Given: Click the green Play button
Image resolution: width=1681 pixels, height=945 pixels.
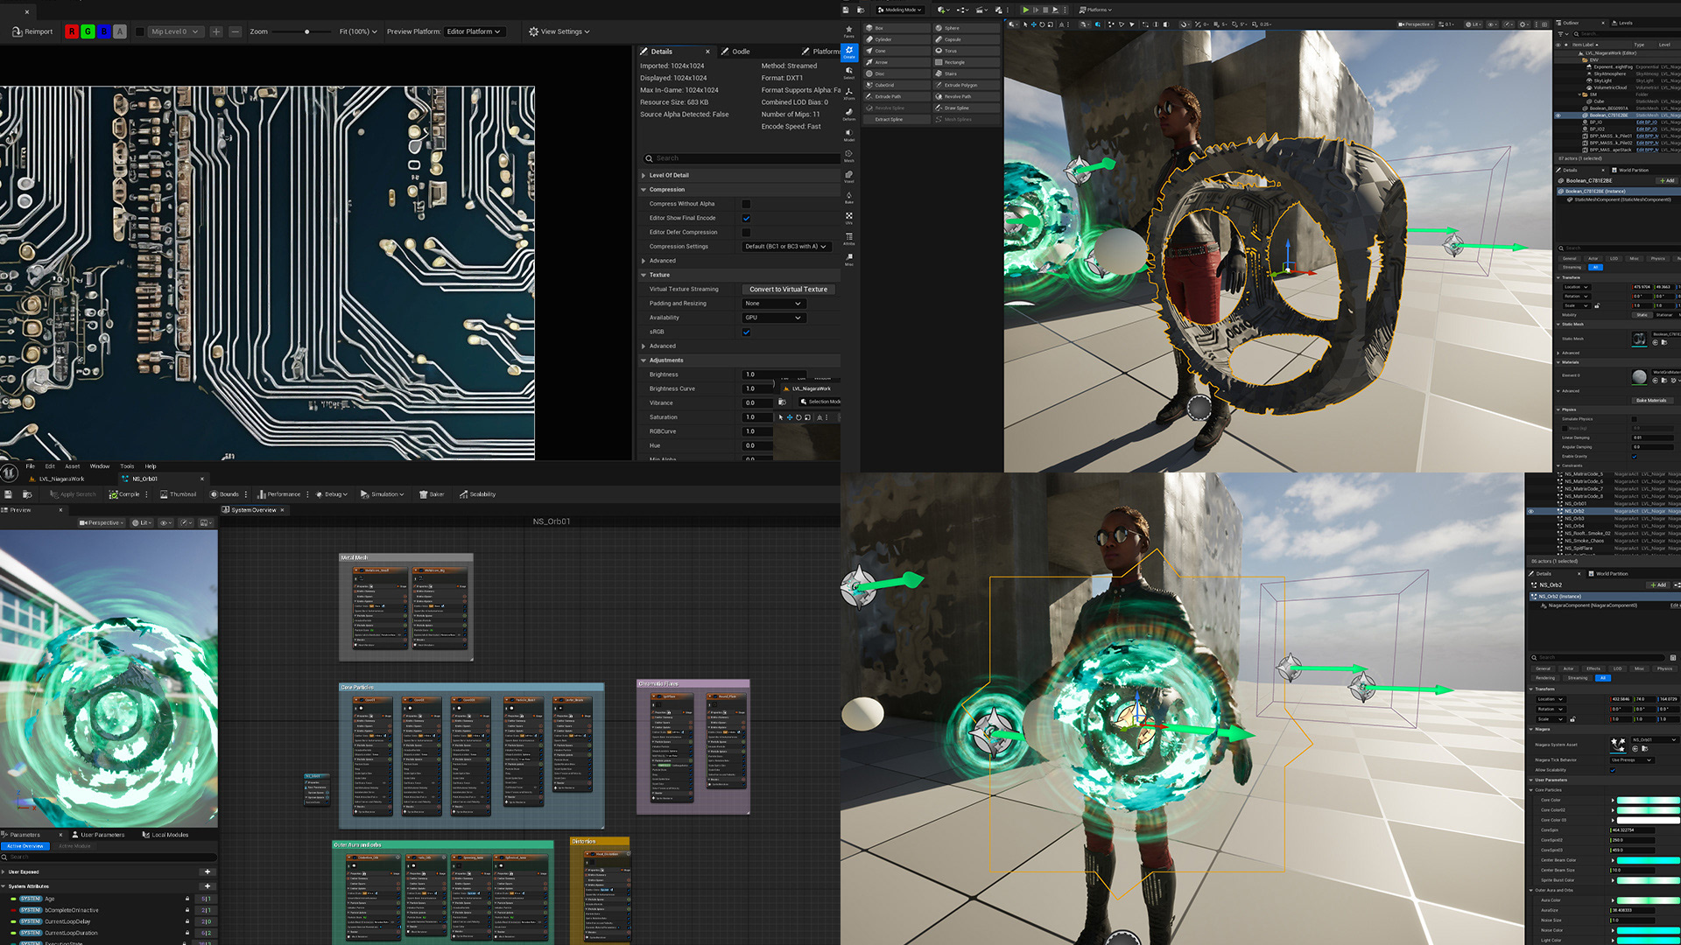Looking at the screenshot, I should pyautogui.click(x=1025, y=10).
